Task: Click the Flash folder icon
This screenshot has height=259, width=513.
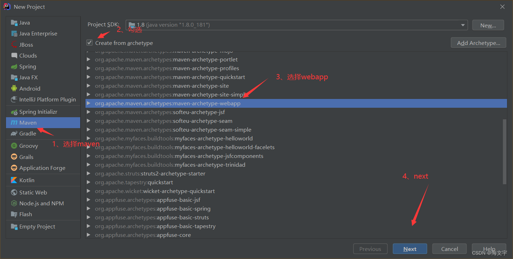Action: pos(14,214)
